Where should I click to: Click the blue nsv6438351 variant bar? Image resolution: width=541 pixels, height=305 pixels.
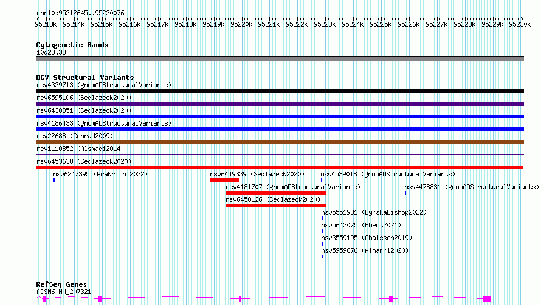click(280, 116)
